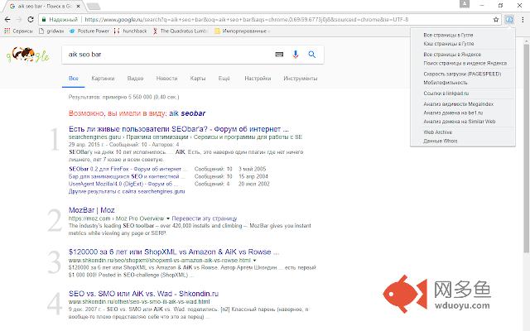
Task: Open Инструменты search tools
Action: coord(300,79)
